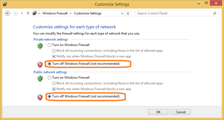Image resolution: width=224 pixels, height=120 pixels.
Task: Click the Back navigation arrow
Action: [x=8, y=13]
